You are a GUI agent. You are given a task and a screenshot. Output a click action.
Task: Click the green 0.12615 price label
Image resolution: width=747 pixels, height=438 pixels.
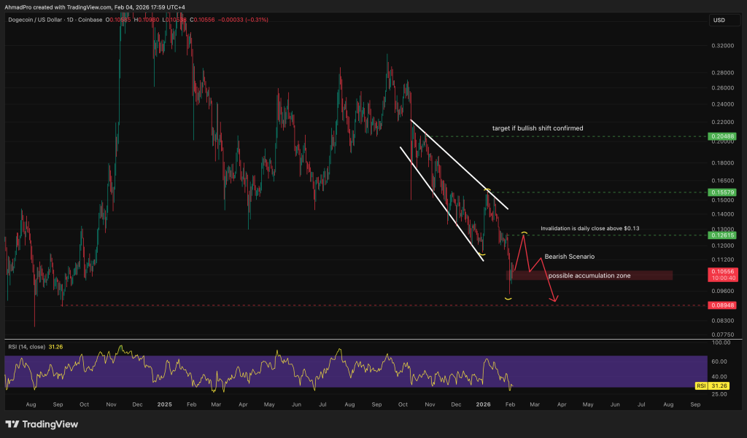coord(721,235)
